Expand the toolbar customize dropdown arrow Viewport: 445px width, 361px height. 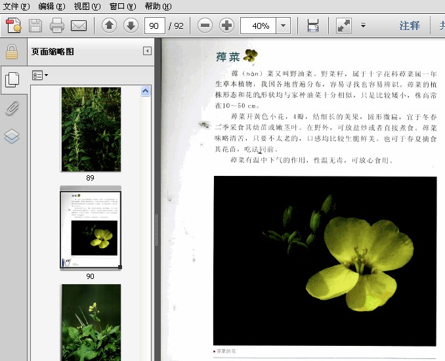coord(363,26)
